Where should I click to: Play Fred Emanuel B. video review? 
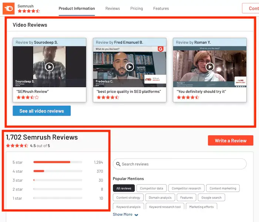(x=129, y=67)
